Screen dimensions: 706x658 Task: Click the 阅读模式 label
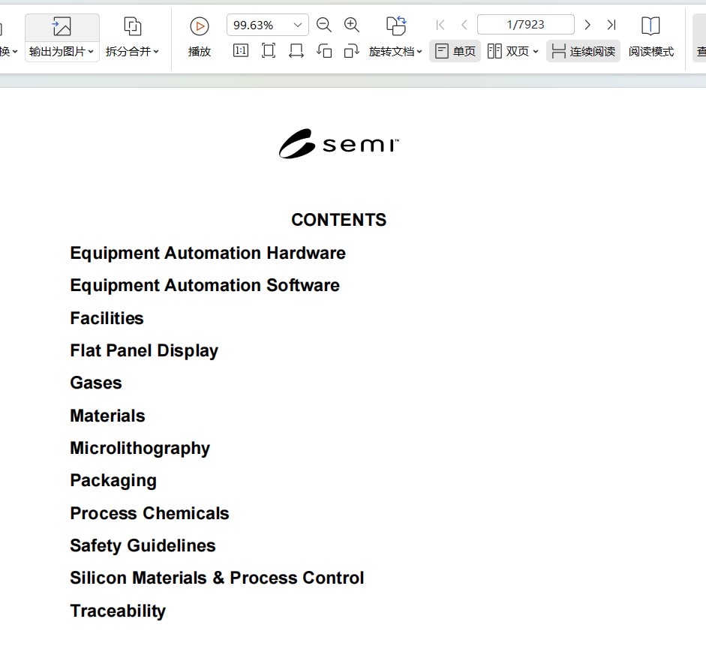[x=651, y=51]
